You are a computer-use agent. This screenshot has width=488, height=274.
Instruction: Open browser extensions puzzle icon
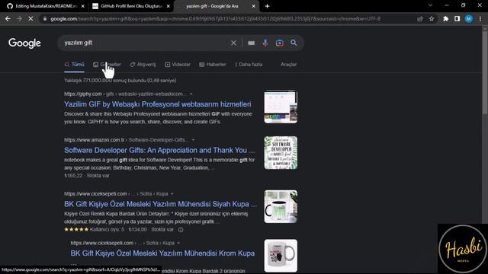[x=445, y=18]
